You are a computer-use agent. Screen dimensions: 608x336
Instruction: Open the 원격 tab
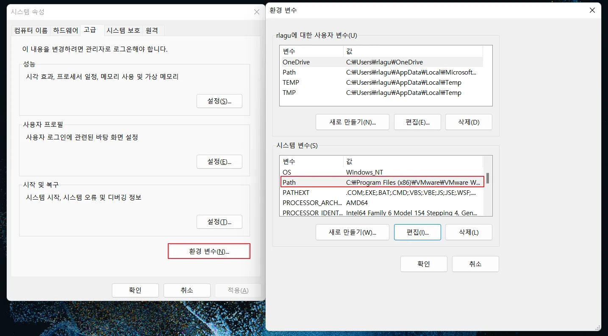[x=153, y=31]
